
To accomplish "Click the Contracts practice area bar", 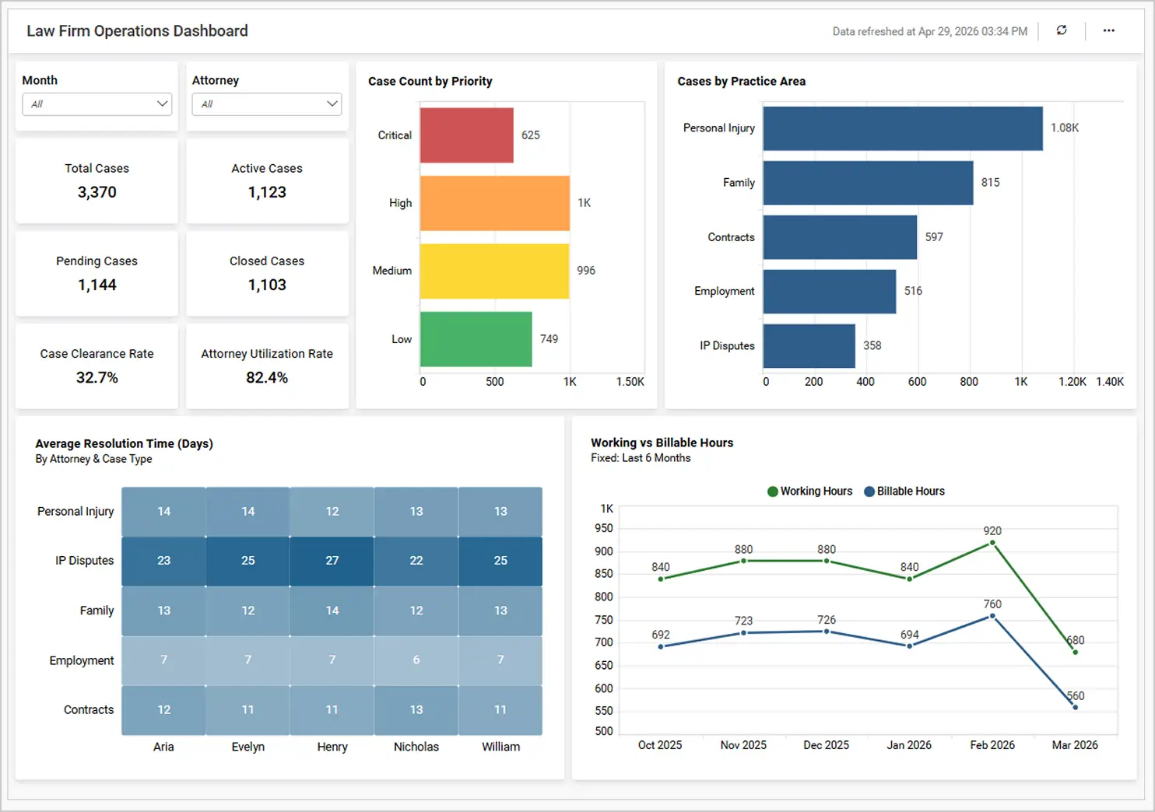I will [841, 237].
